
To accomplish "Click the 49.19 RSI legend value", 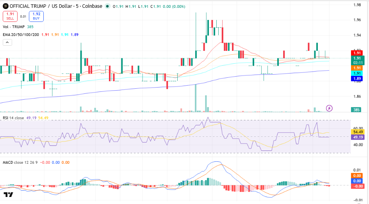I will [31, 118].
